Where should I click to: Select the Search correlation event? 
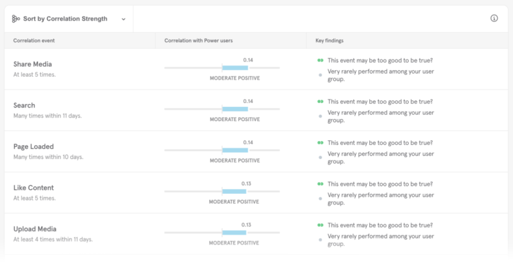click(x=24, y=106)
